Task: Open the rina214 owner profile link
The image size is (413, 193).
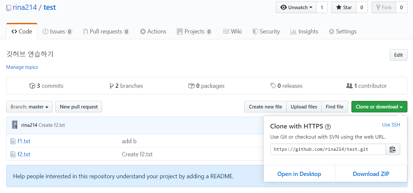Action: click(25, 7)
